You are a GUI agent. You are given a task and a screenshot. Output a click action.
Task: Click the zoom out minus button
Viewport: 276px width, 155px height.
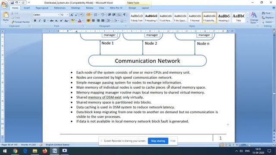[x=249, y=145]
